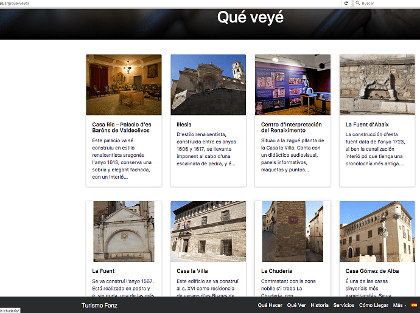
Task: Go to Historia section
Action: tap(320, 305)
